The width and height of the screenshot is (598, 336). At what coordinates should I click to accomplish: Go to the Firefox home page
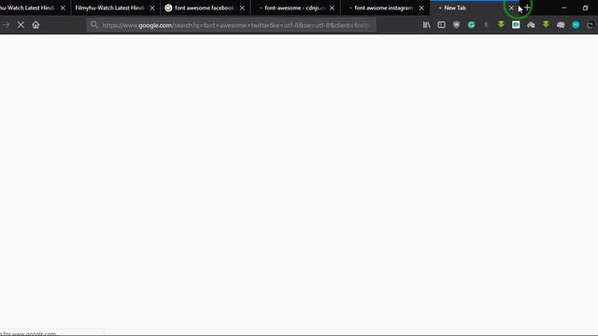click(x=36, y=25)
